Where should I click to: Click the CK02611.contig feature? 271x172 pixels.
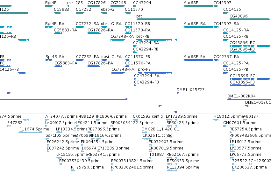pyautogui.click(x=147, y=139)
